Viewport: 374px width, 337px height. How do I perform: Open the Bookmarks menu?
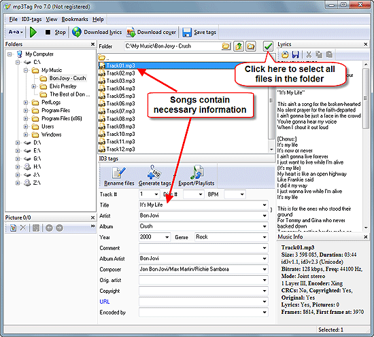pos(75,19)
